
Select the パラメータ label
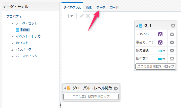pos(24,49)
